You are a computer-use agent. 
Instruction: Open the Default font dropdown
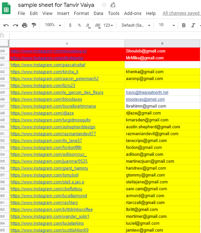point(136,25)
